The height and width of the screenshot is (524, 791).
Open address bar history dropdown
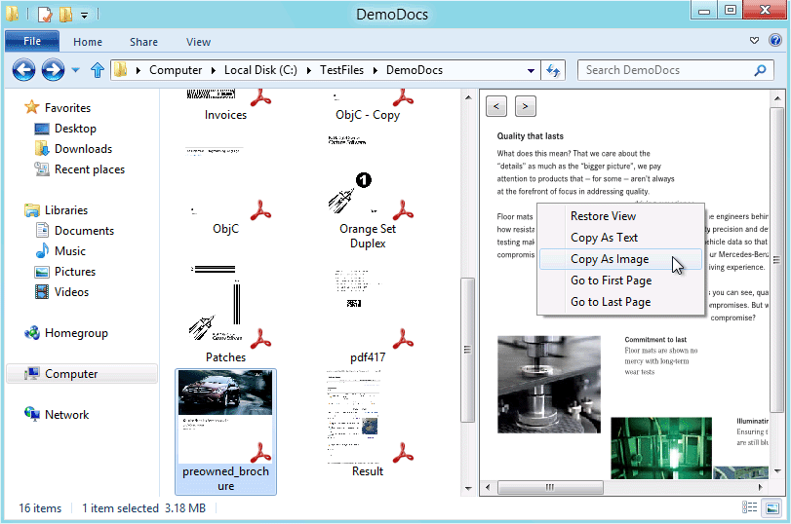click(531, 70)
